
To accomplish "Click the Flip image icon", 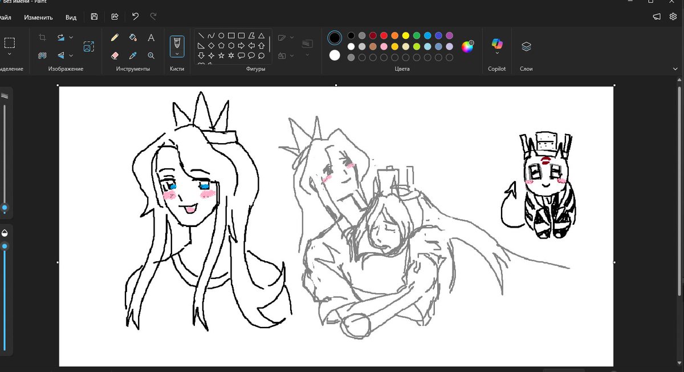I will 61,55.
